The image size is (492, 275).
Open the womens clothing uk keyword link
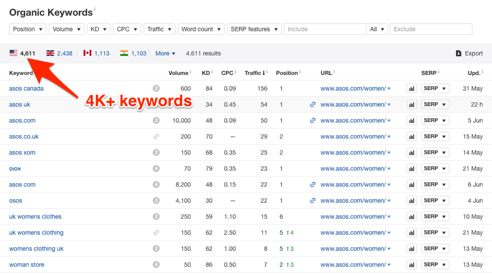point(36,249)
